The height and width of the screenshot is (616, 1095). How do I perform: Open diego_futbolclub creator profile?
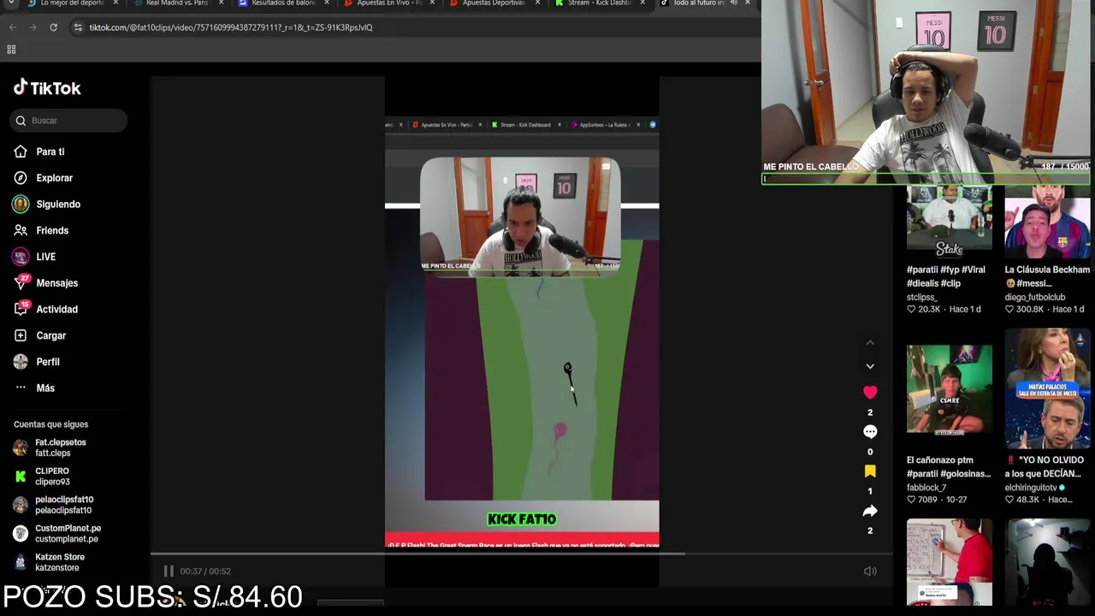tap(1034, 297)
